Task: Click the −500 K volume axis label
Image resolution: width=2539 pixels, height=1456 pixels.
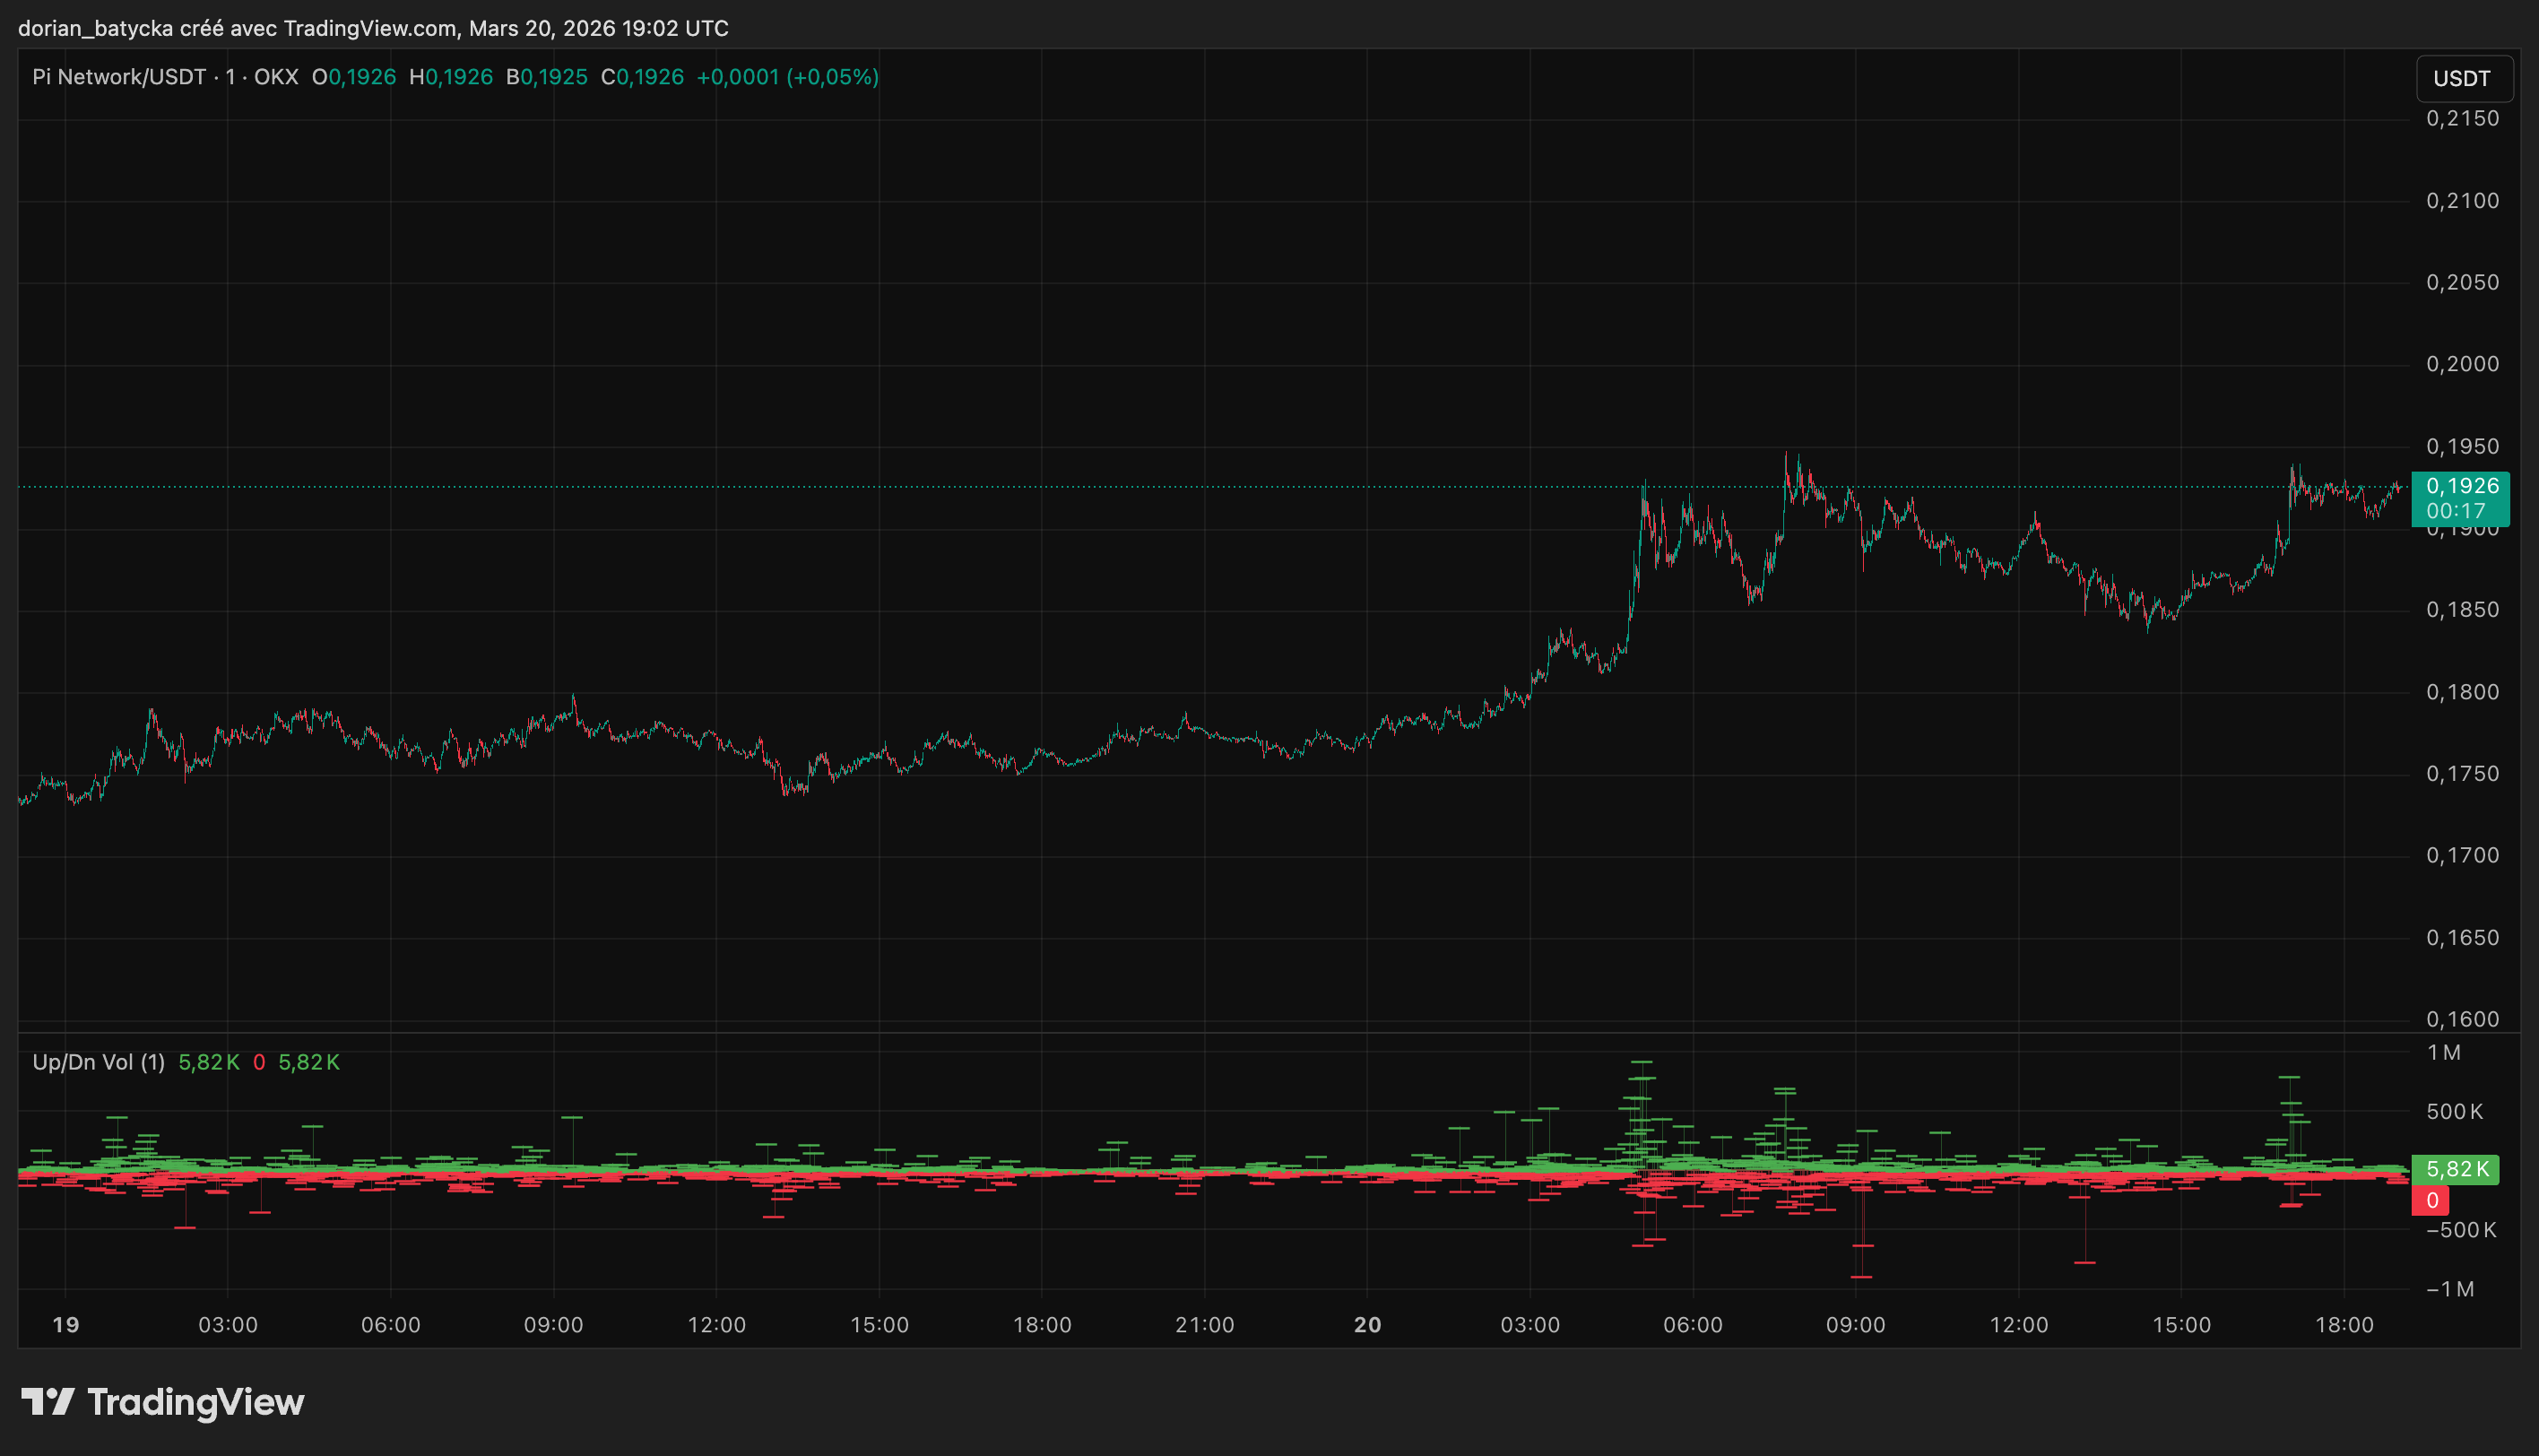Action: 2461,1230
